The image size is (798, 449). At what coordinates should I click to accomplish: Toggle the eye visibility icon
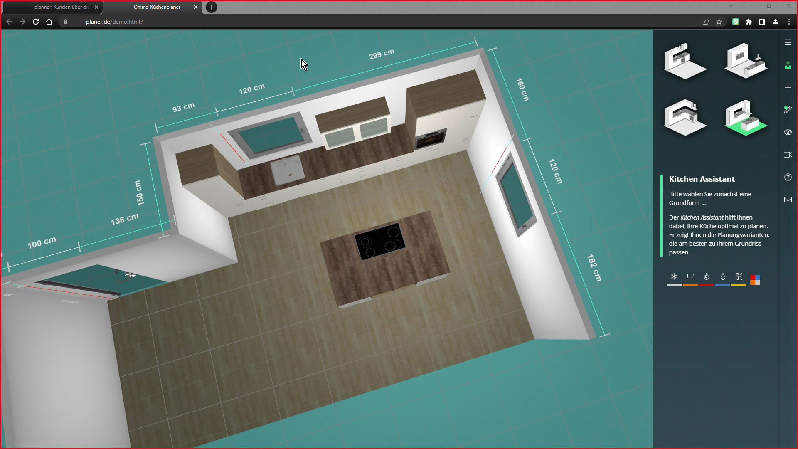(788, 132)
